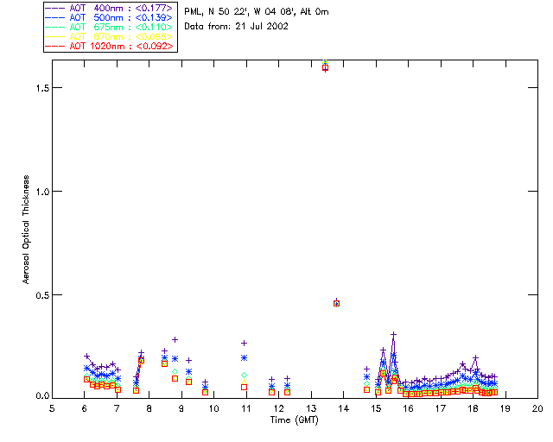Click the 0.5 tick label on y-axis

(38, 295)
